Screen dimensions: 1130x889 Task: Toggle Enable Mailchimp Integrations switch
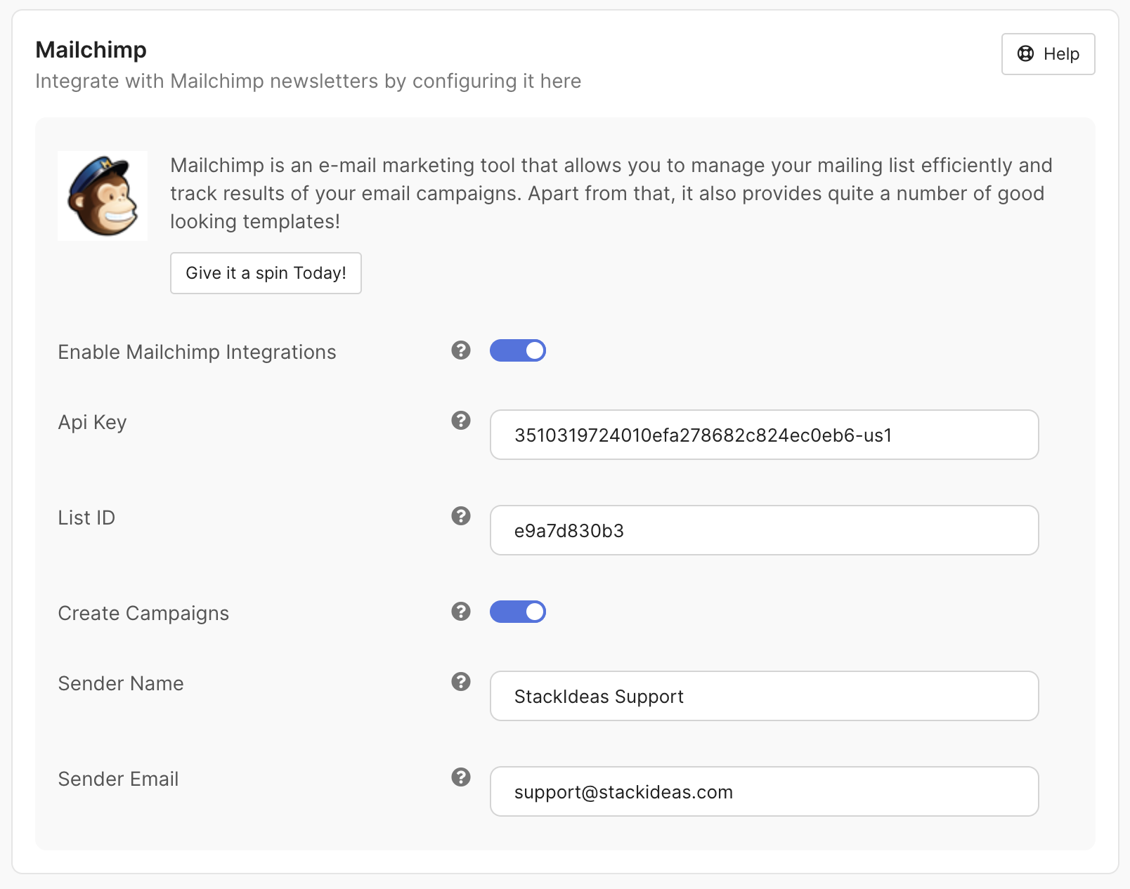click(518, 350)
